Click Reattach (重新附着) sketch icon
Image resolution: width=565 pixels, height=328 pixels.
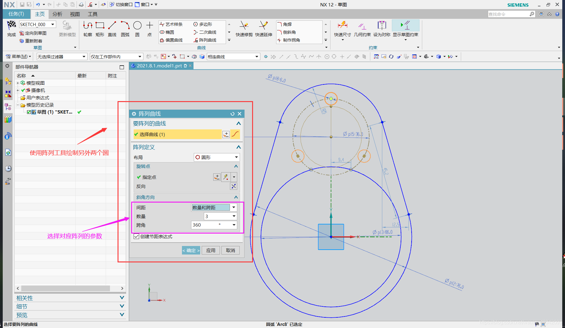(x=22, y=41)
